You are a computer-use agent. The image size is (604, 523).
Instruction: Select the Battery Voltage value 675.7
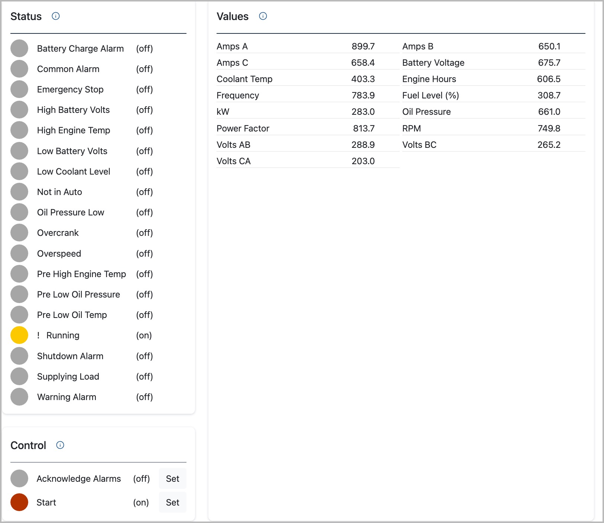549,62
